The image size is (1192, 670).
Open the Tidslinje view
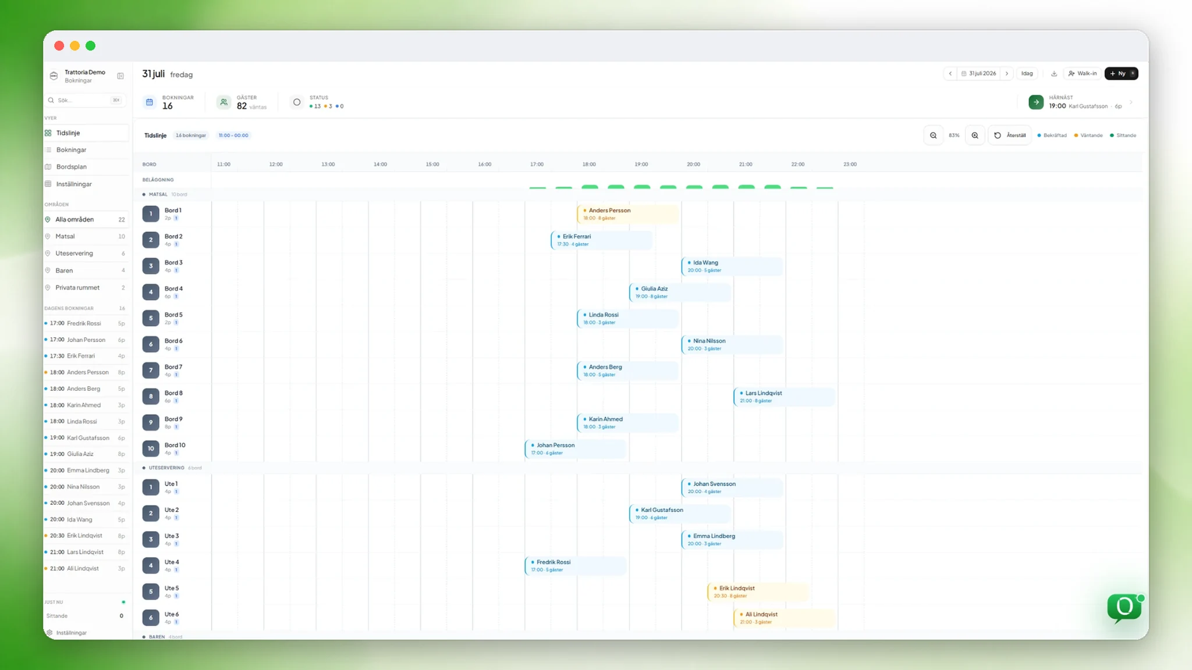[86, 133]
